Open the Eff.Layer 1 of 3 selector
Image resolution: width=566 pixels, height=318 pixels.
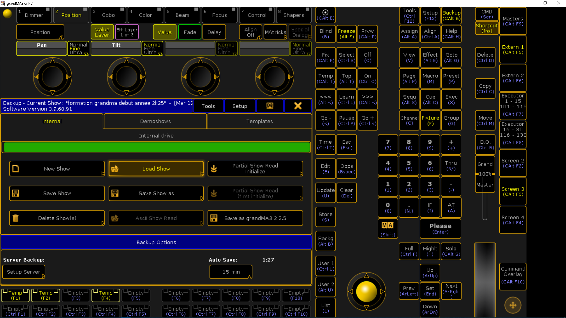coord(127,32)
